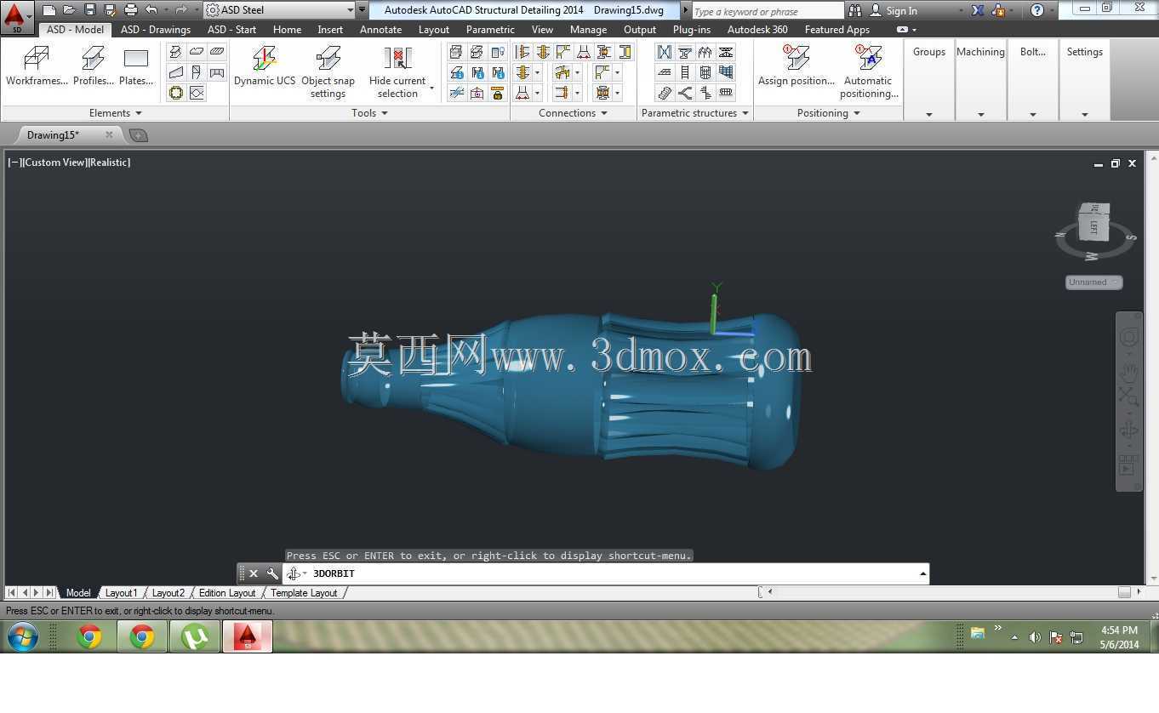Image resolution: width=1159 pixels, height=713 pixels.
Task: Open the Plates tool
Action: [136, 66]
